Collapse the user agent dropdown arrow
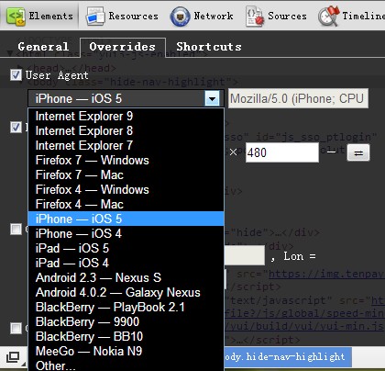 [x=212, y=98]
